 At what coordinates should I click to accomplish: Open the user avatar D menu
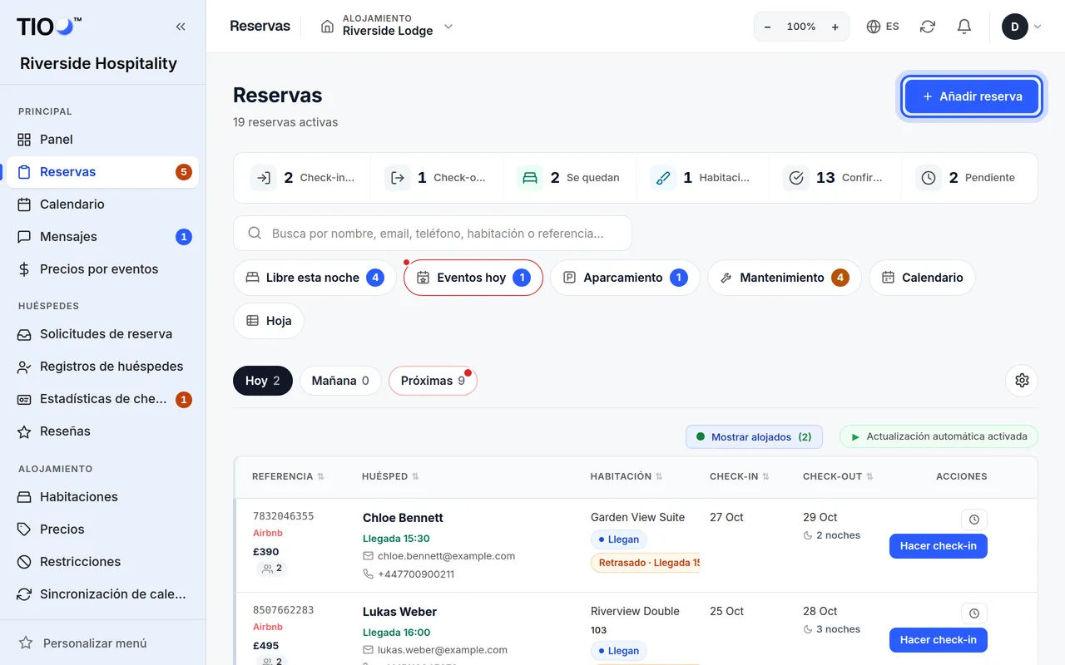click(1022, 27)
